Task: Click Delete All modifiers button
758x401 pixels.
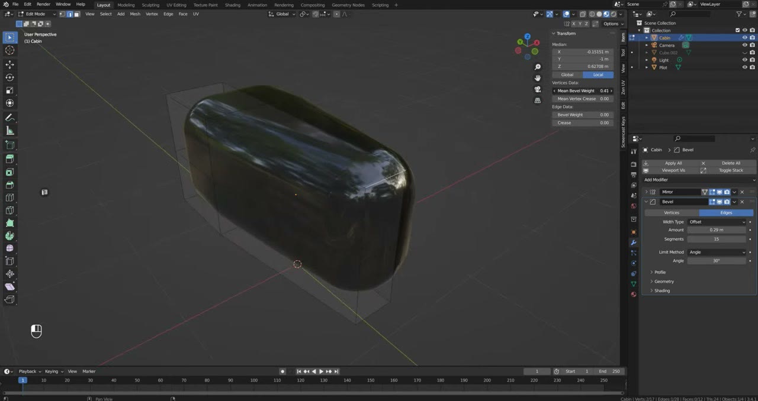Action: 728,163
